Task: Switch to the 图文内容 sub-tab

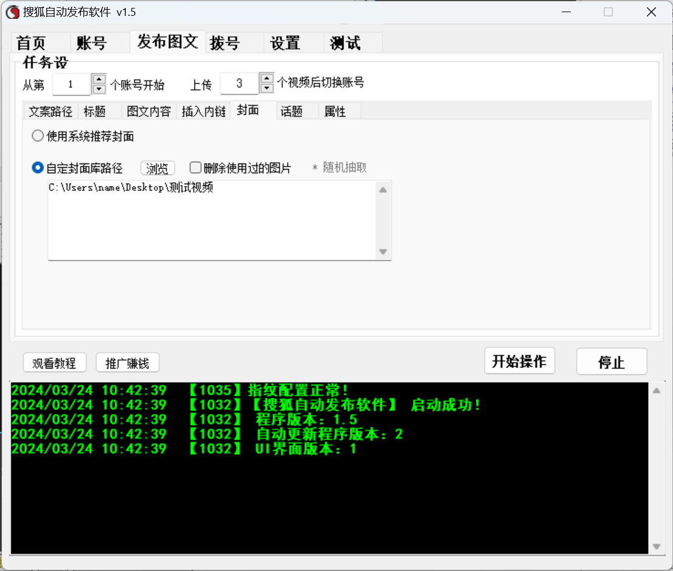Action: pos(148,112)
